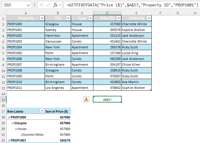
Task: Open the Insert Function fx icon
Action: point(55,5)
